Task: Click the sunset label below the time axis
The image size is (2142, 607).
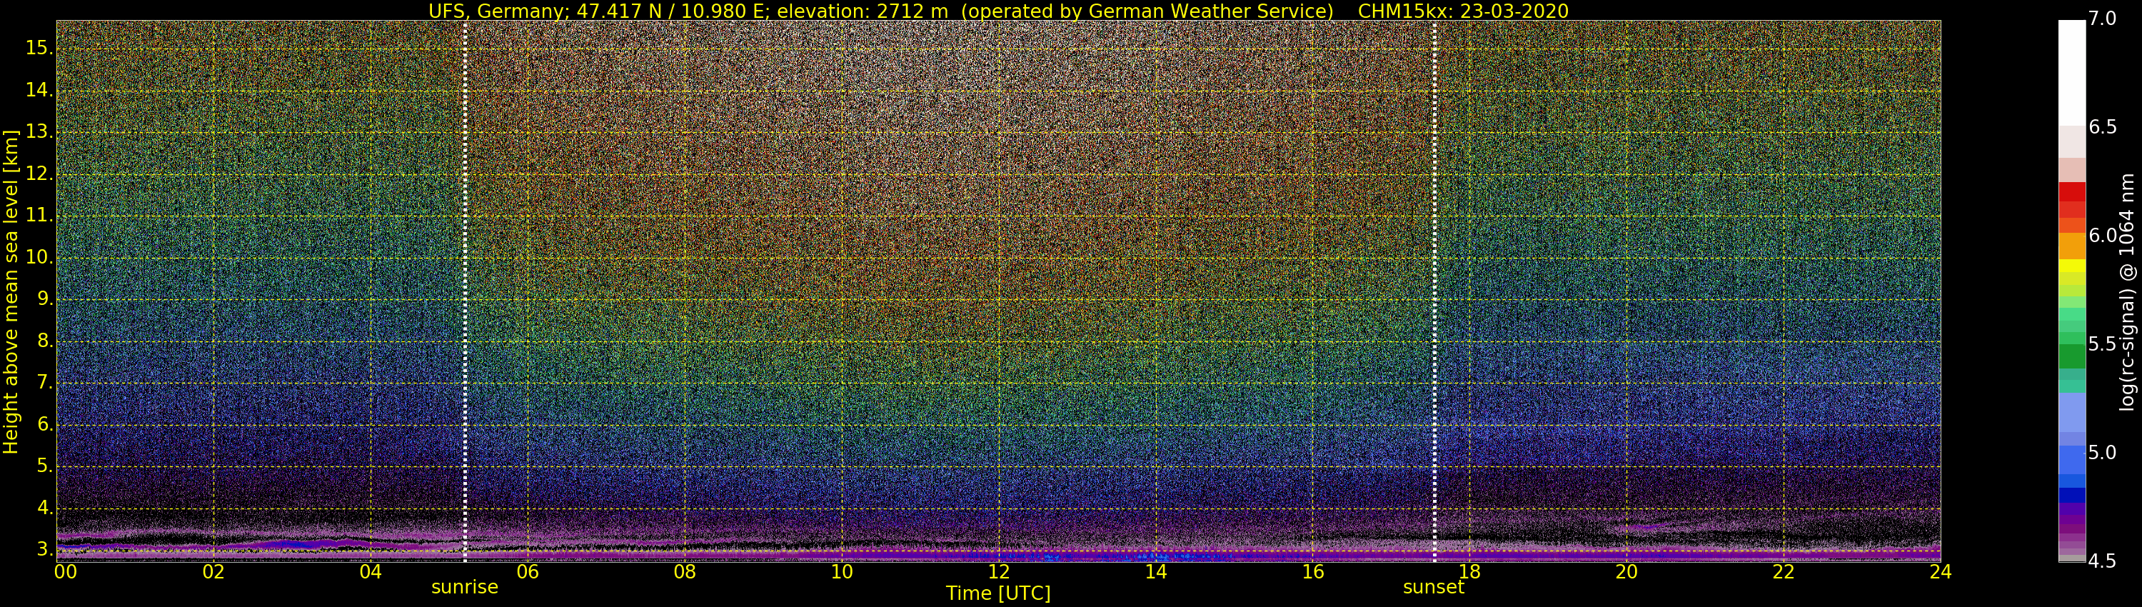Action: click(x=1433, y=587)
